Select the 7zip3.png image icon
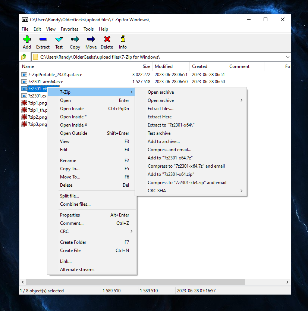Screen dimensions: 308x311 click(24, 124)
